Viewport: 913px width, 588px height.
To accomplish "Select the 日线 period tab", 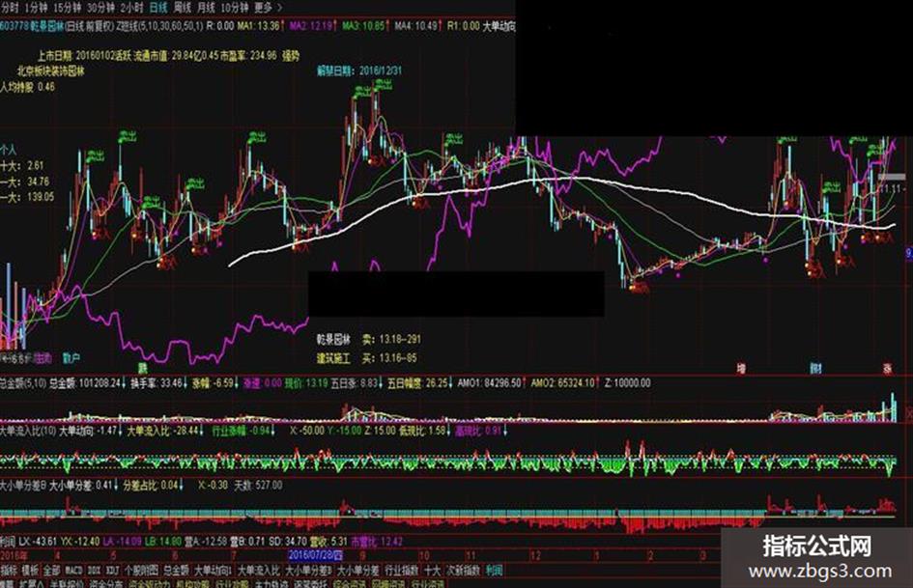I will 158,8.
